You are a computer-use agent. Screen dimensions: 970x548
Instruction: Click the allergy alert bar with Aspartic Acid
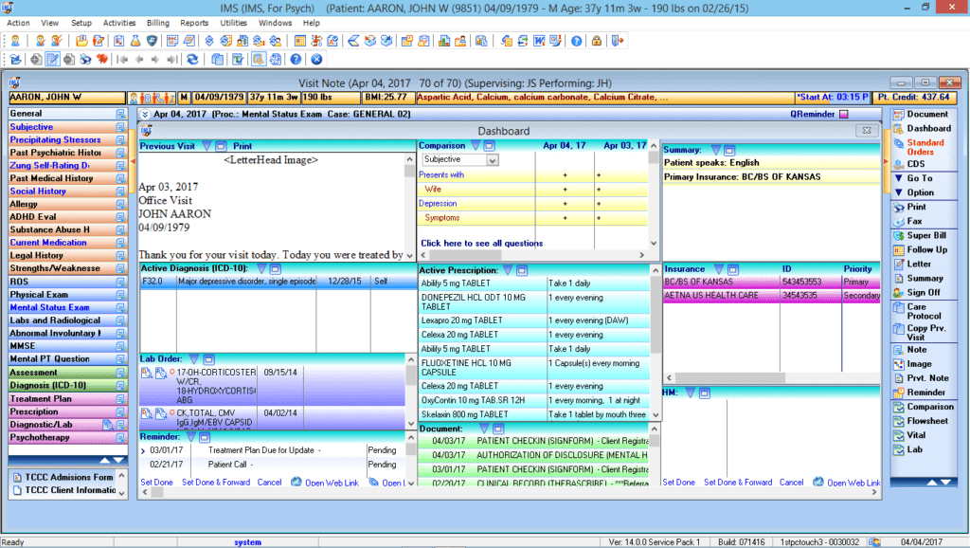coord(605,98)
